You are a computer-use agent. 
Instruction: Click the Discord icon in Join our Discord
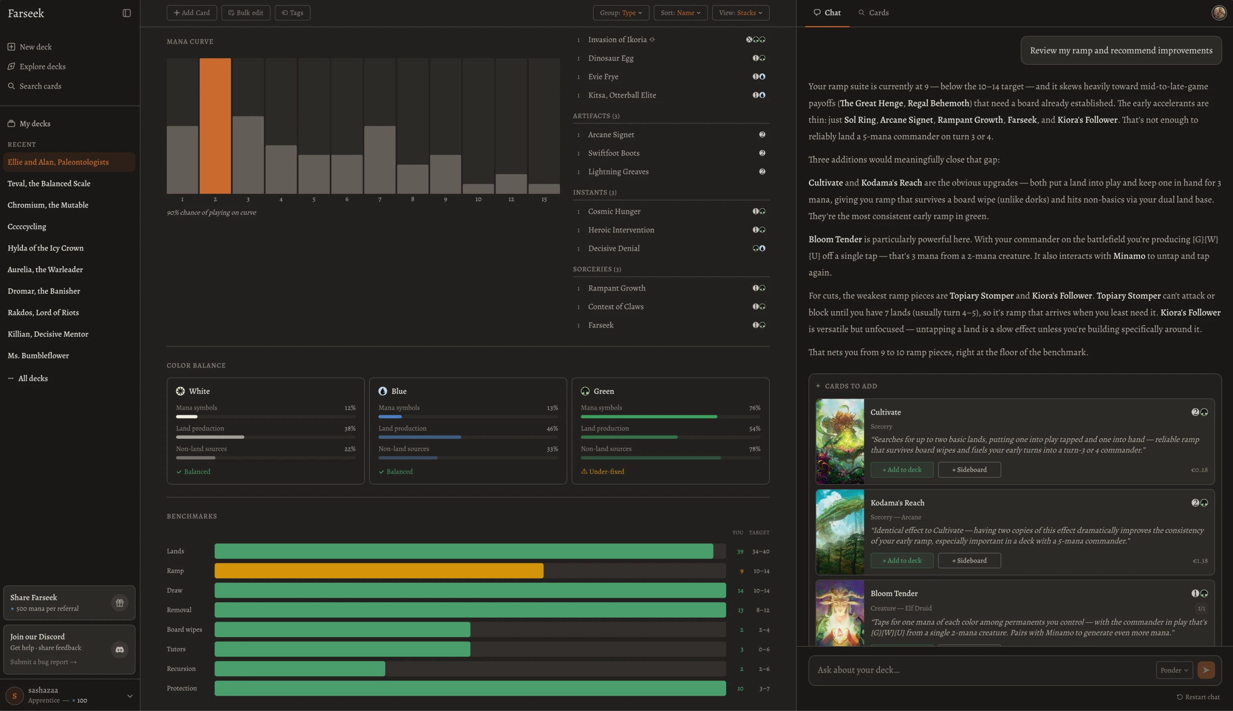pos(119,650)
